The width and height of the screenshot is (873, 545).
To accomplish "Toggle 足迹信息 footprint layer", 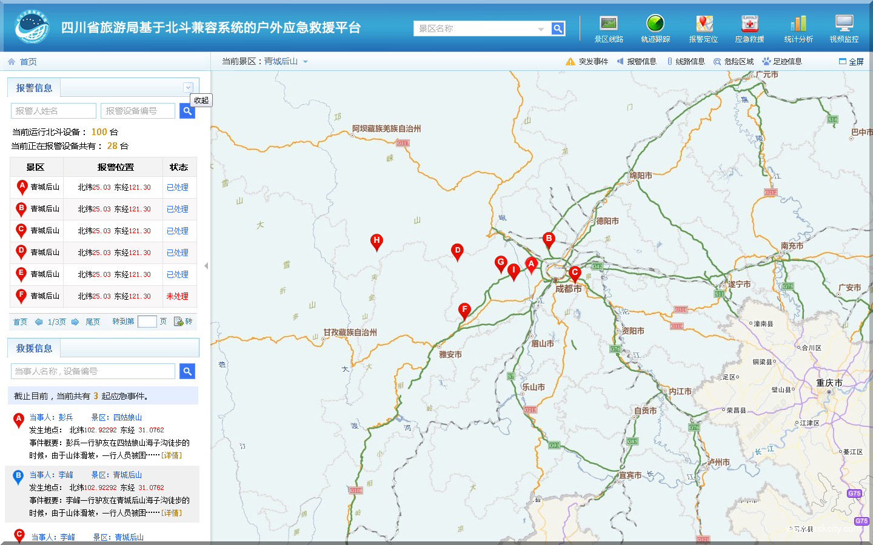I will (x=782, y=62).
